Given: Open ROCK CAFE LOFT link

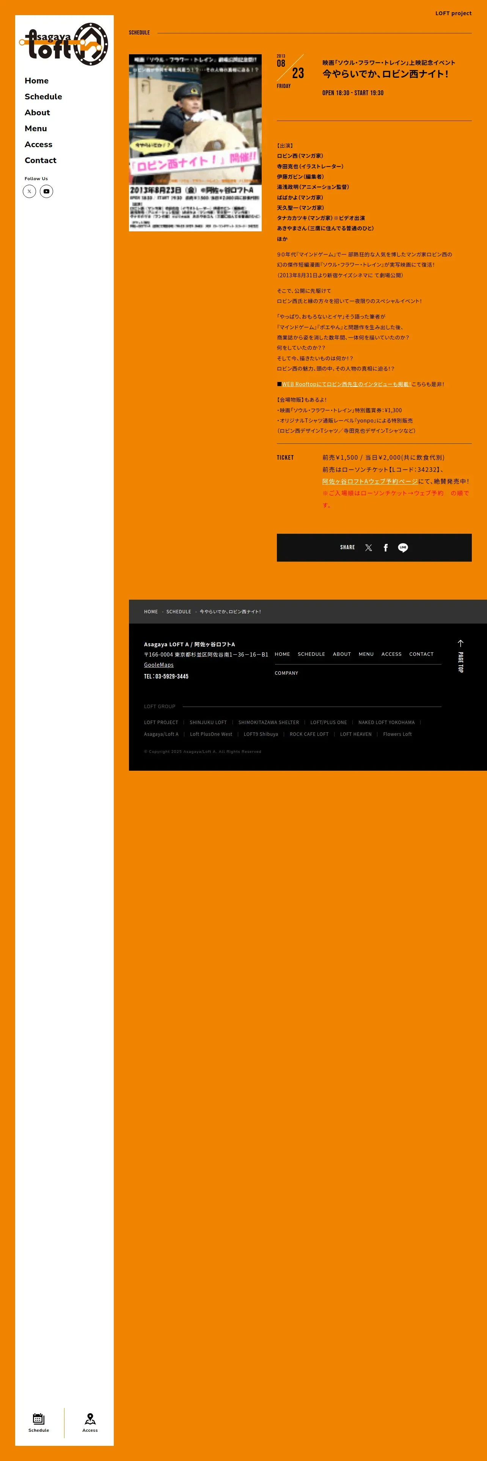Looking at the screenshot, I should tap(309, 734).
